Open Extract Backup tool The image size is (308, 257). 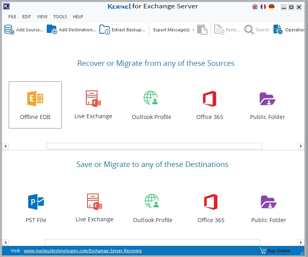[x=122, y=29]
